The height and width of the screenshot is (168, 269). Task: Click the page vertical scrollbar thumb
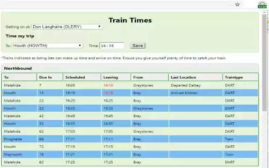click(x=264, y=63)
